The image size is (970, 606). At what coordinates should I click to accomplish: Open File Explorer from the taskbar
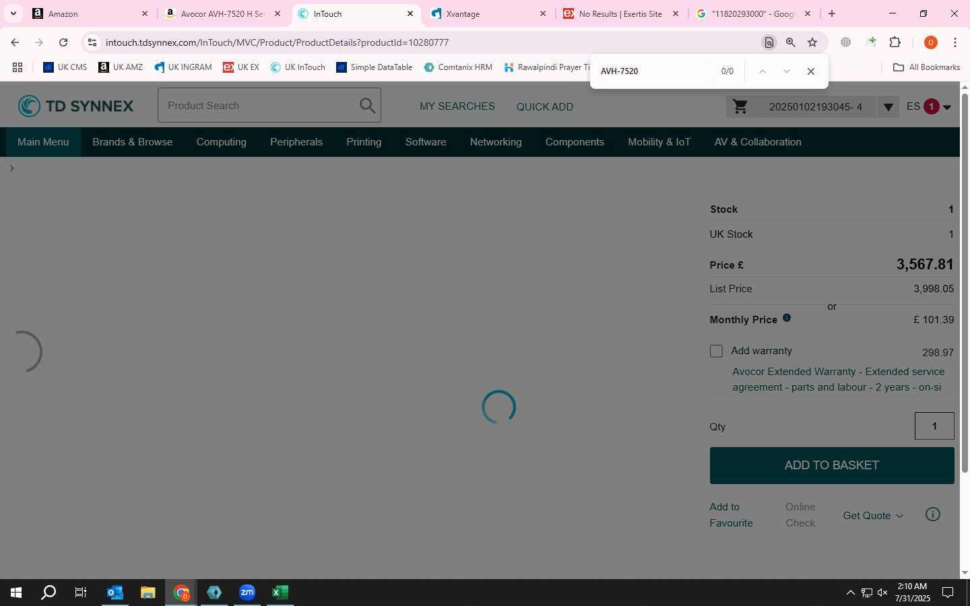148,593
